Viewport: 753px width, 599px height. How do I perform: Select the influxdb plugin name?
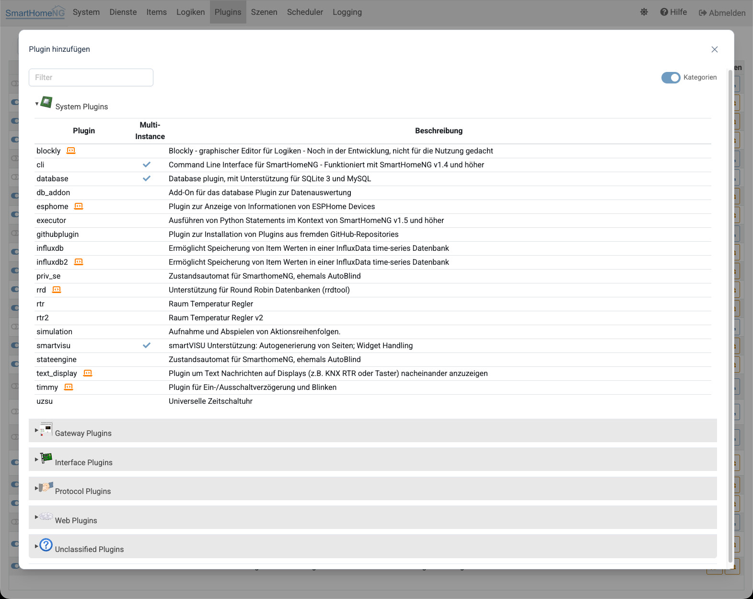[x=50, y=248]
